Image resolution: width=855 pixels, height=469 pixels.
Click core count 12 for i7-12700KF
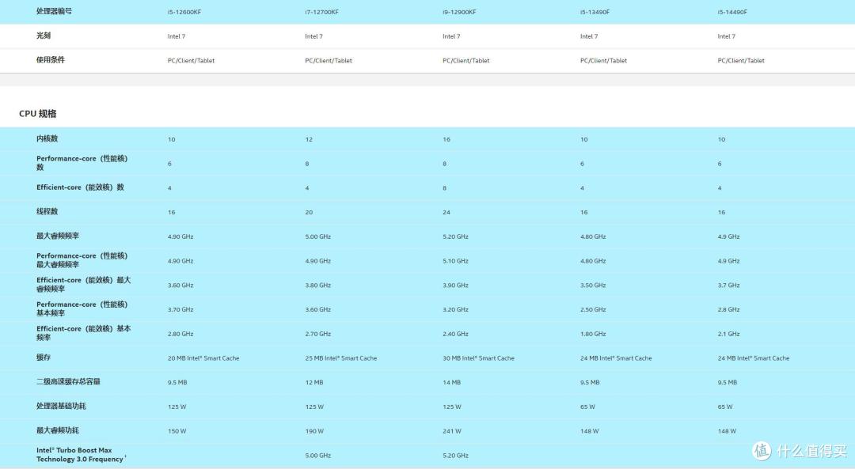point(309,139)
